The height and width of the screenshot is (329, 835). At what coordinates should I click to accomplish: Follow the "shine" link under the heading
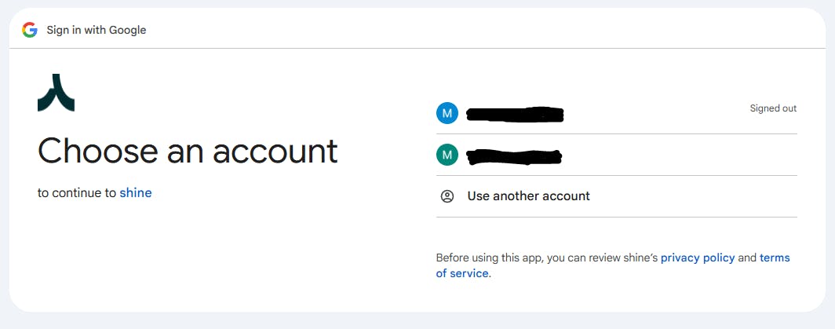coord(136,193)
